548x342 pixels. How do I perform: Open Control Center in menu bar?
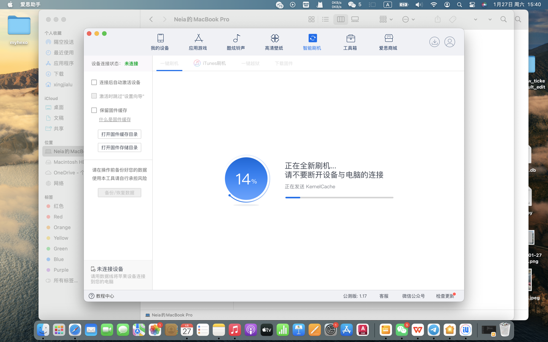point(472,5)
